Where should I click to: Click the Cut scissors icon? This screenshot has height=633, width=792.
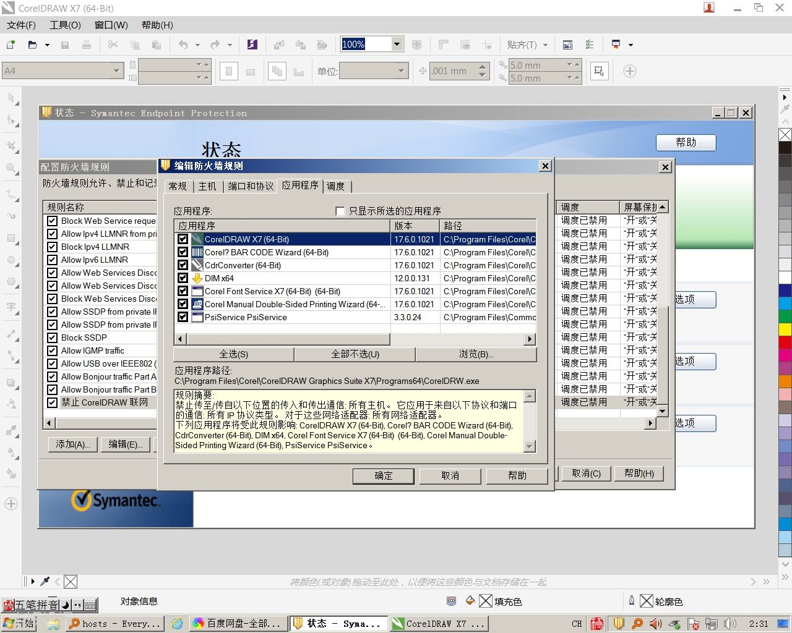[x=113, y=45]
